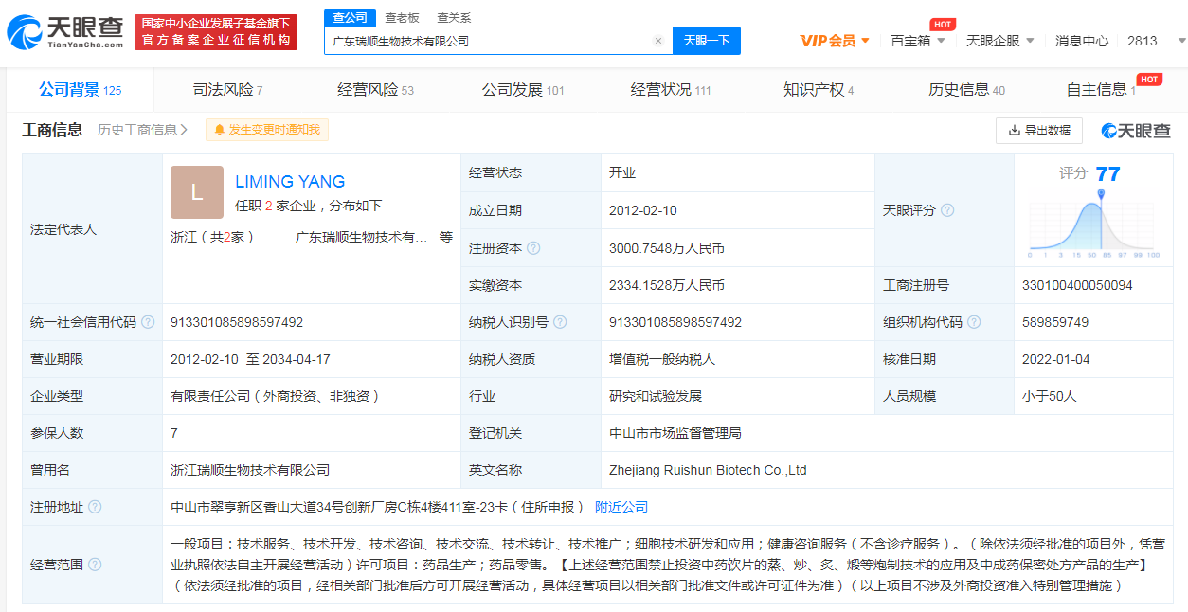Click the 天眼查 logo beside the export button
Screen dimensions: 1188x612
point(1136,130)
